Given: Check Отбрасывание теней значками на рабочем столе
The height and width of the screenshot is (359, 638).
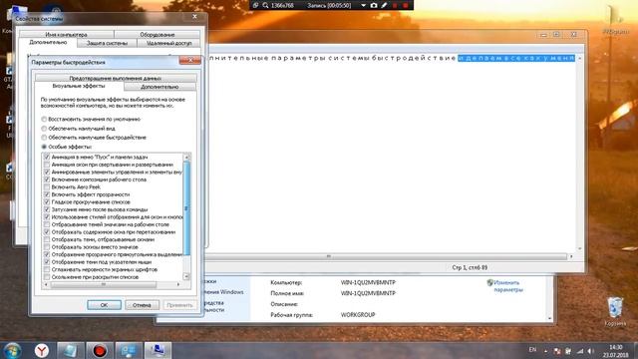Looking at the screenshot, I should 47,224.
